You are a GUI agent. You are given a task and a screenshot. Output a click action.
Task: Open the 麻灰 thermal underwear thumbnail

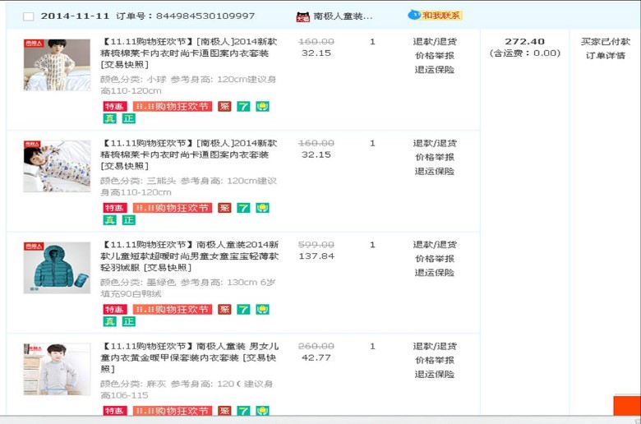tap(57, 369)
